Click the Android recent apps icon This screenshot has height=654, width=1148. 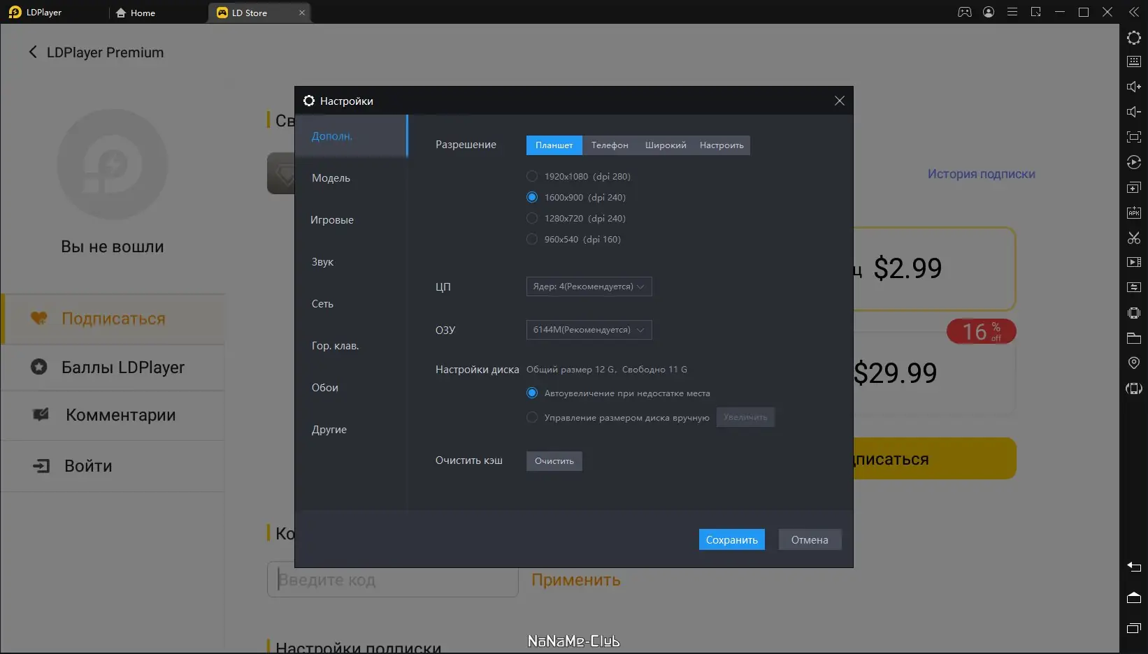(1134, 628)
